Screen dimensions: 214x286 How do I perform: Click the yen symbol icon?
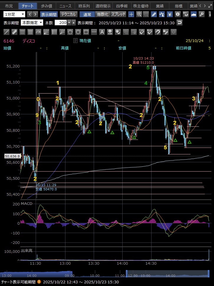pos(170,14)
